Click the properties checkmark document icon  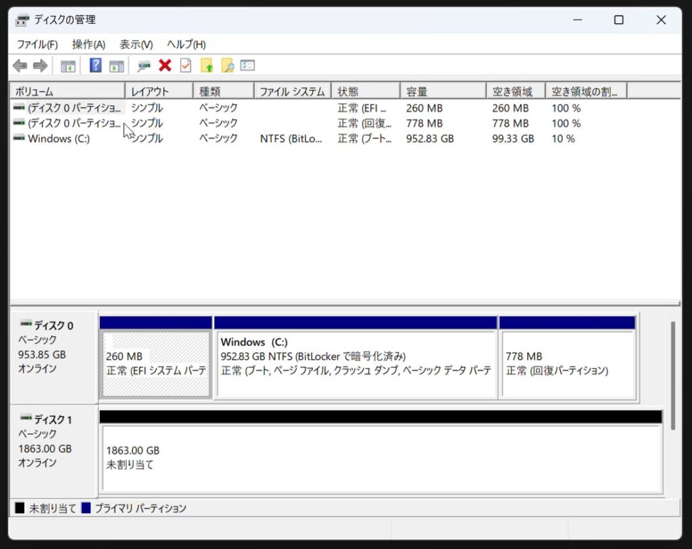pyautogui.click(x=185, y=66)
